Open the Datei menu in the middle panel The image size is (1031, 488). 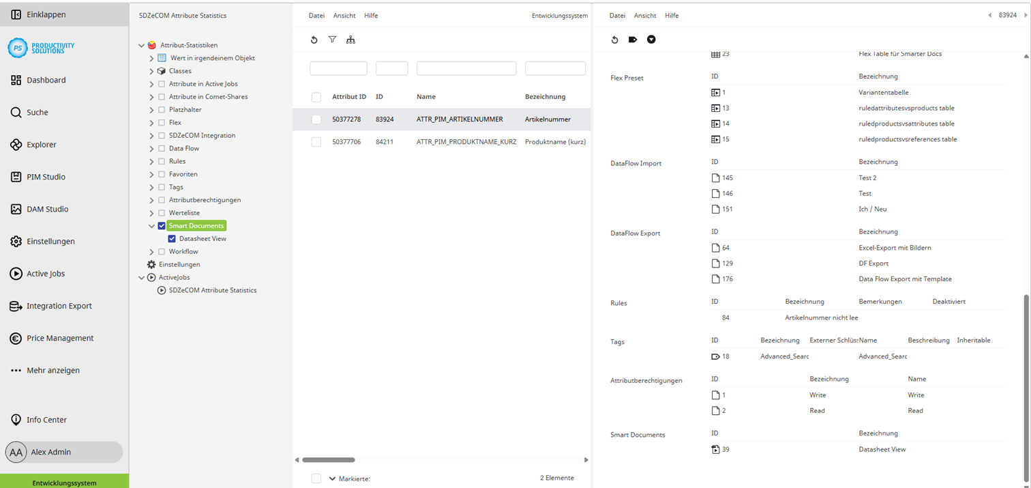click(x=316, y=15)
